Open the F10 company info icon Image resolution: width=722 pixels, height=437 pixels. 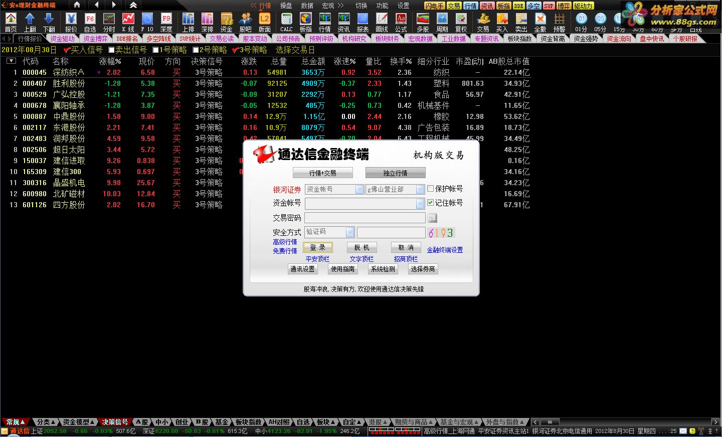tap(147, 22)
